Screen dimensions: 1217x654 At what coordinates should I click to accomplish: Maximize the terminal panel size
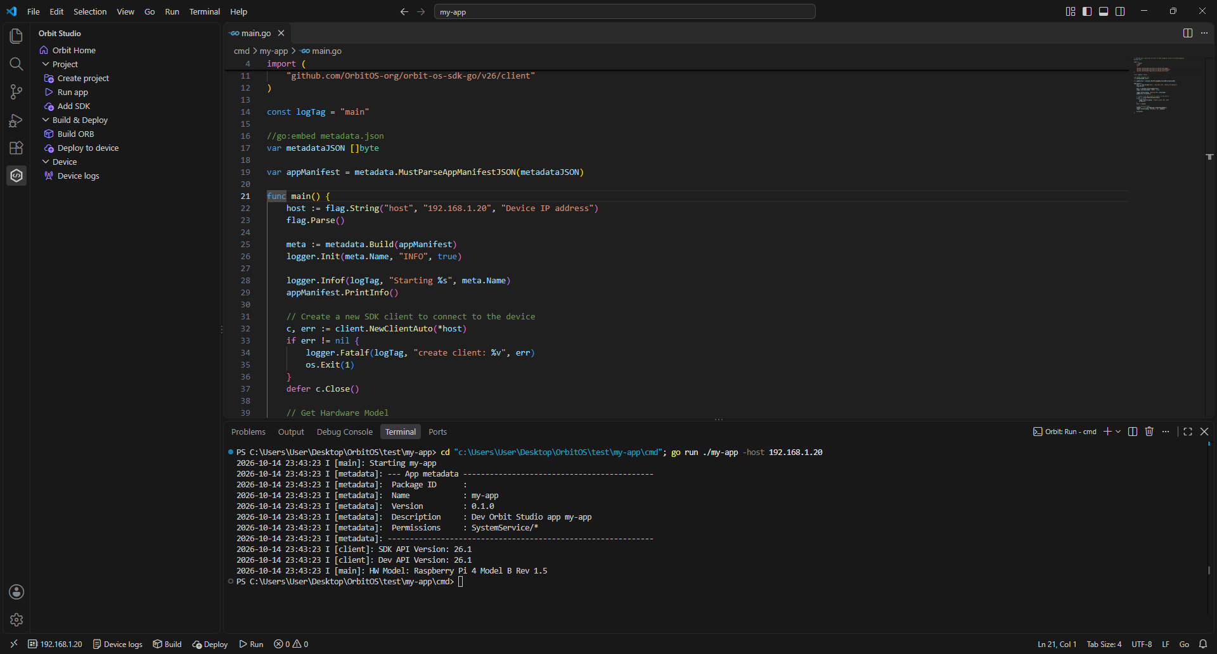pyautogui.click(x=1188, y=432)
